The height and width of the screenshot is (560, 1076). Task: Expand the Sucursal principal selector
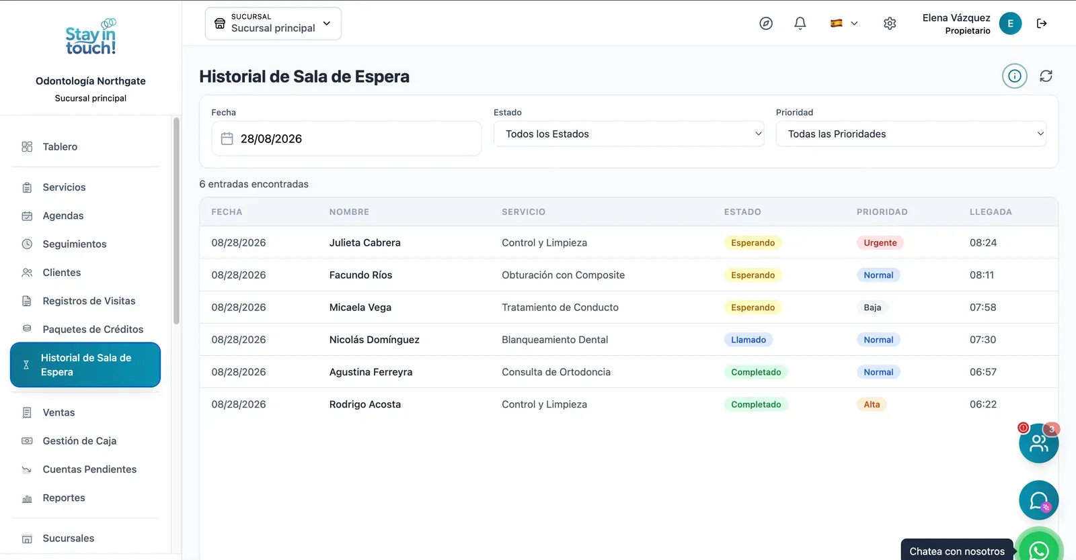click(x=273, y=24)
